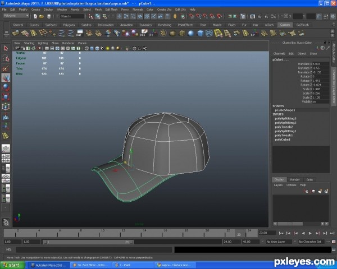Activate the Rotate tool sphere icon
This screenshot has width=337, height=269.
point(6,87)
